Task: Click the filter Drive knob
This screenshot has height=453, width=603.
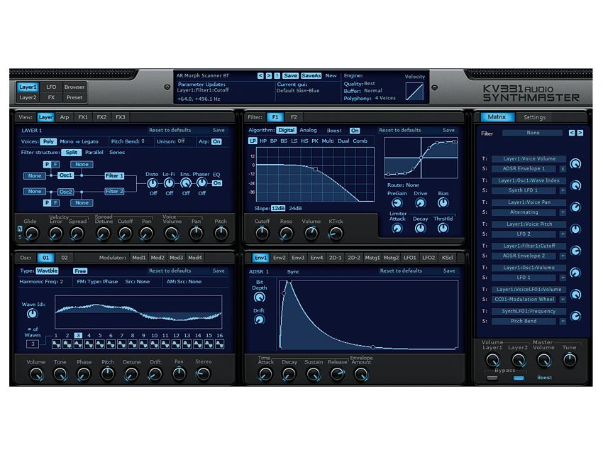Action: (x=421, y=203)
